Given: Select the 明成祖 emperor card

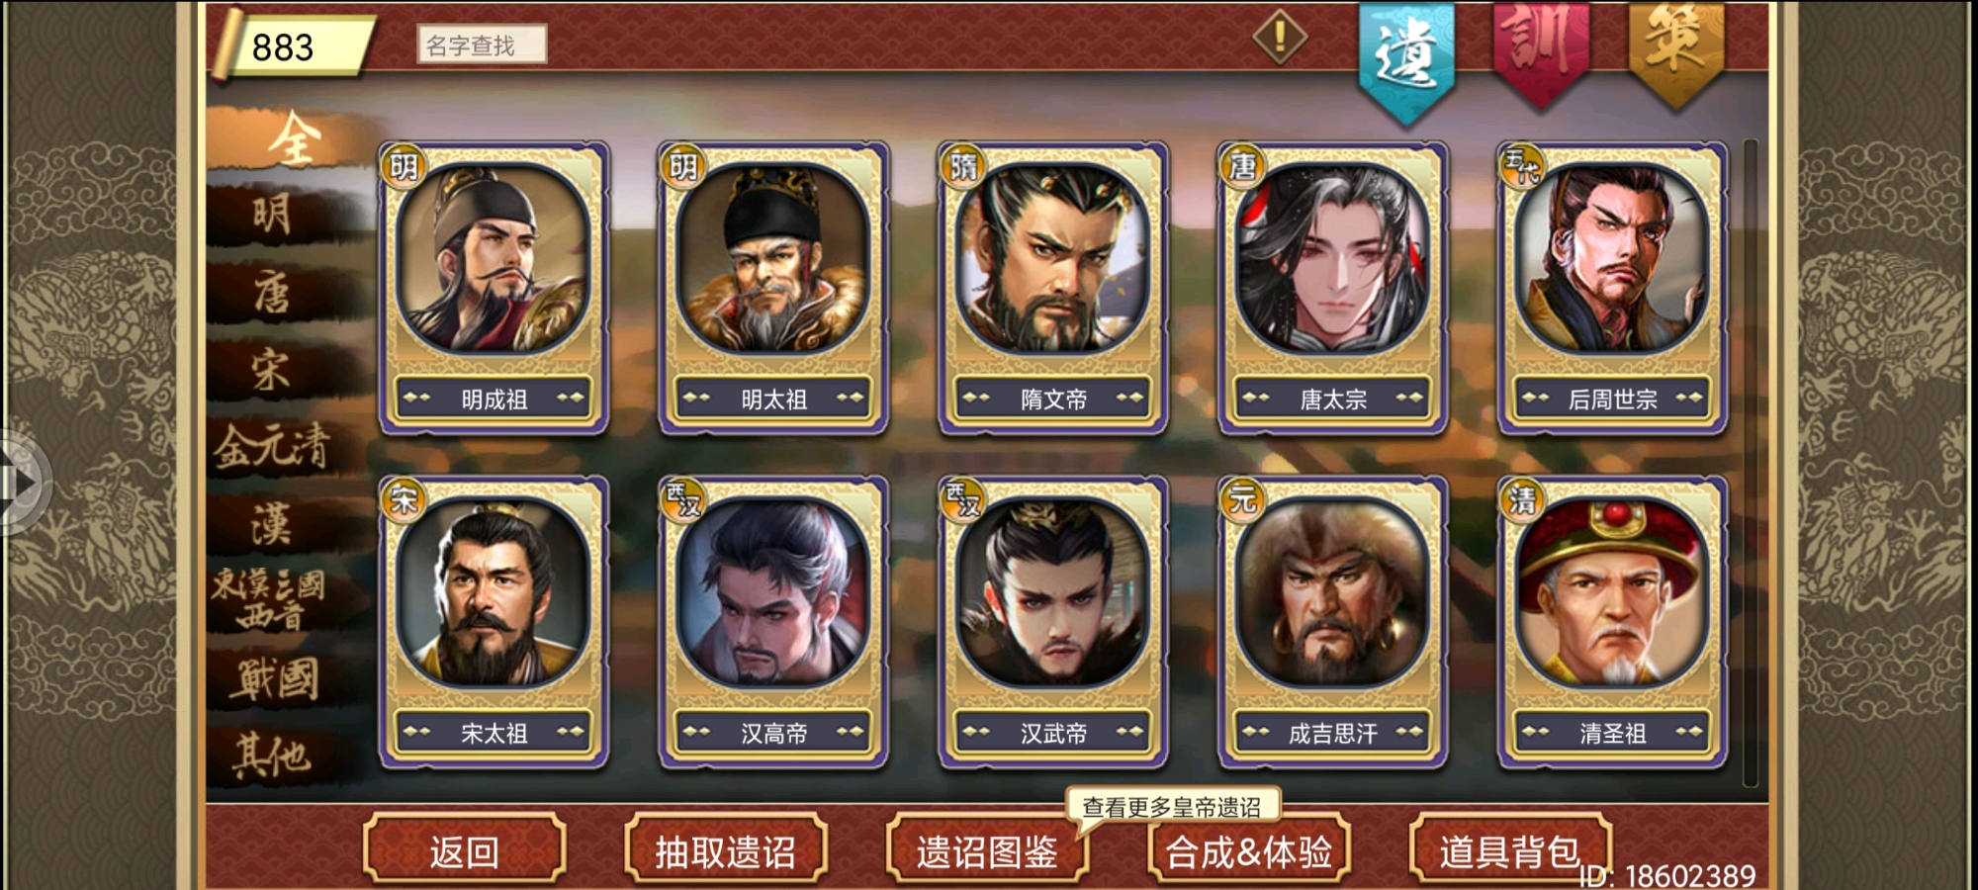Looking at the screenshot, I should coord(494,288).
